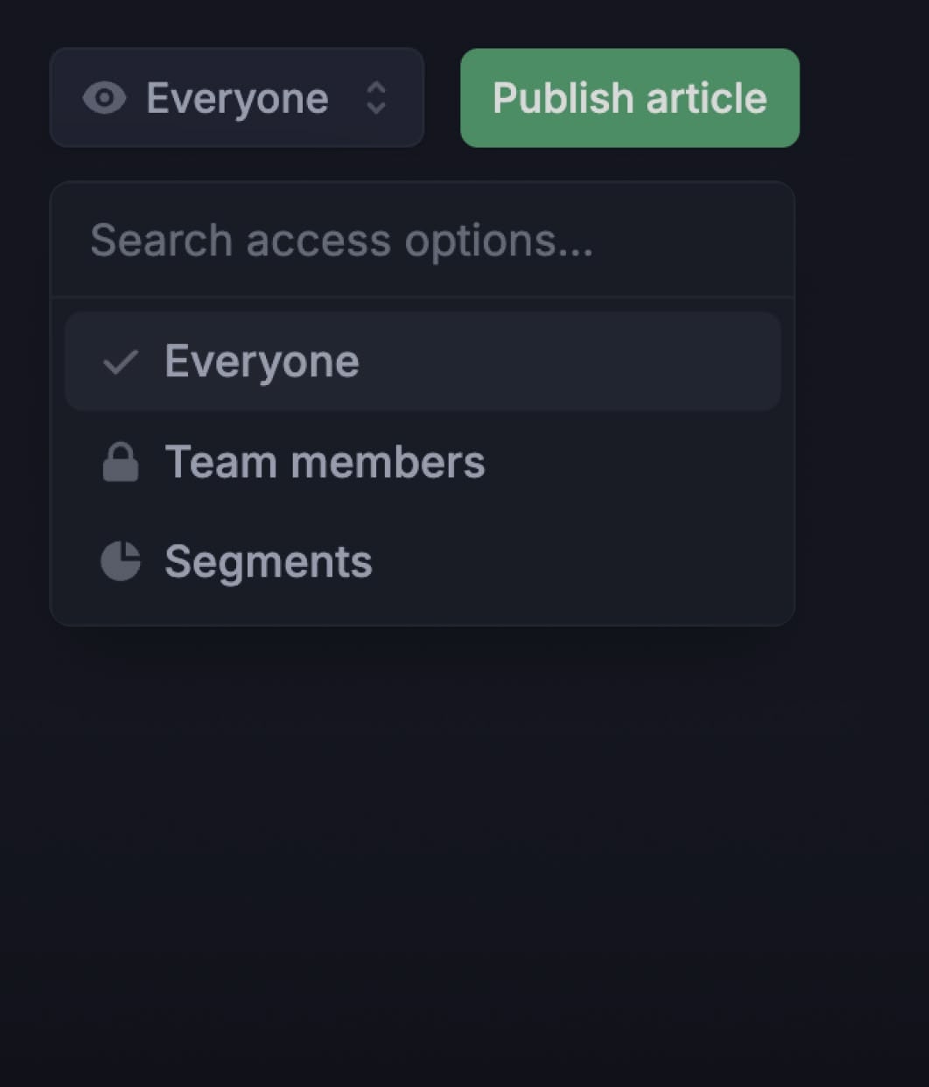
Task: Choose the checked Everyone access option
Action: pos(423,361)
